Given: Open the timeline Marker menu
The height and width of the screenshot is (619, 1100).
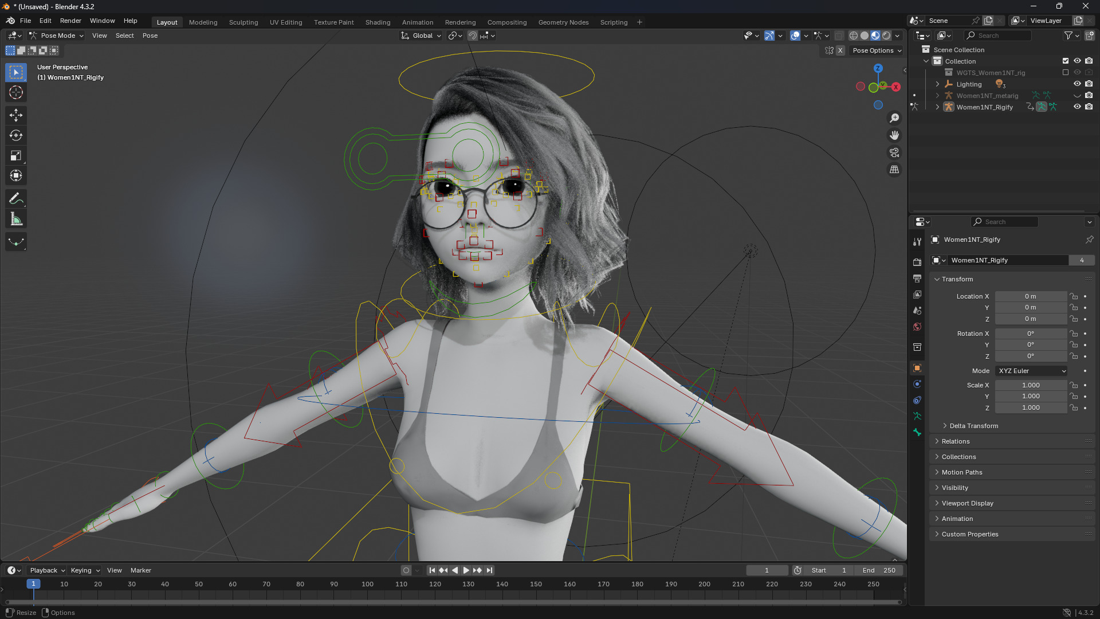Looking at the screenshot, I should click(141, 570).
